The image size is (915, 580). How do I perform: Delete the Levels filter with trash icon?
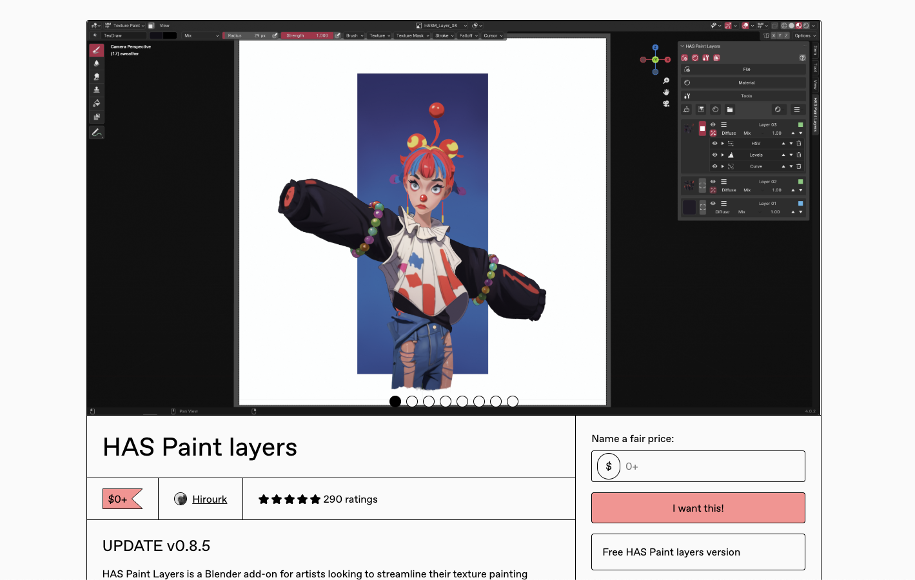tap(799, 155)
